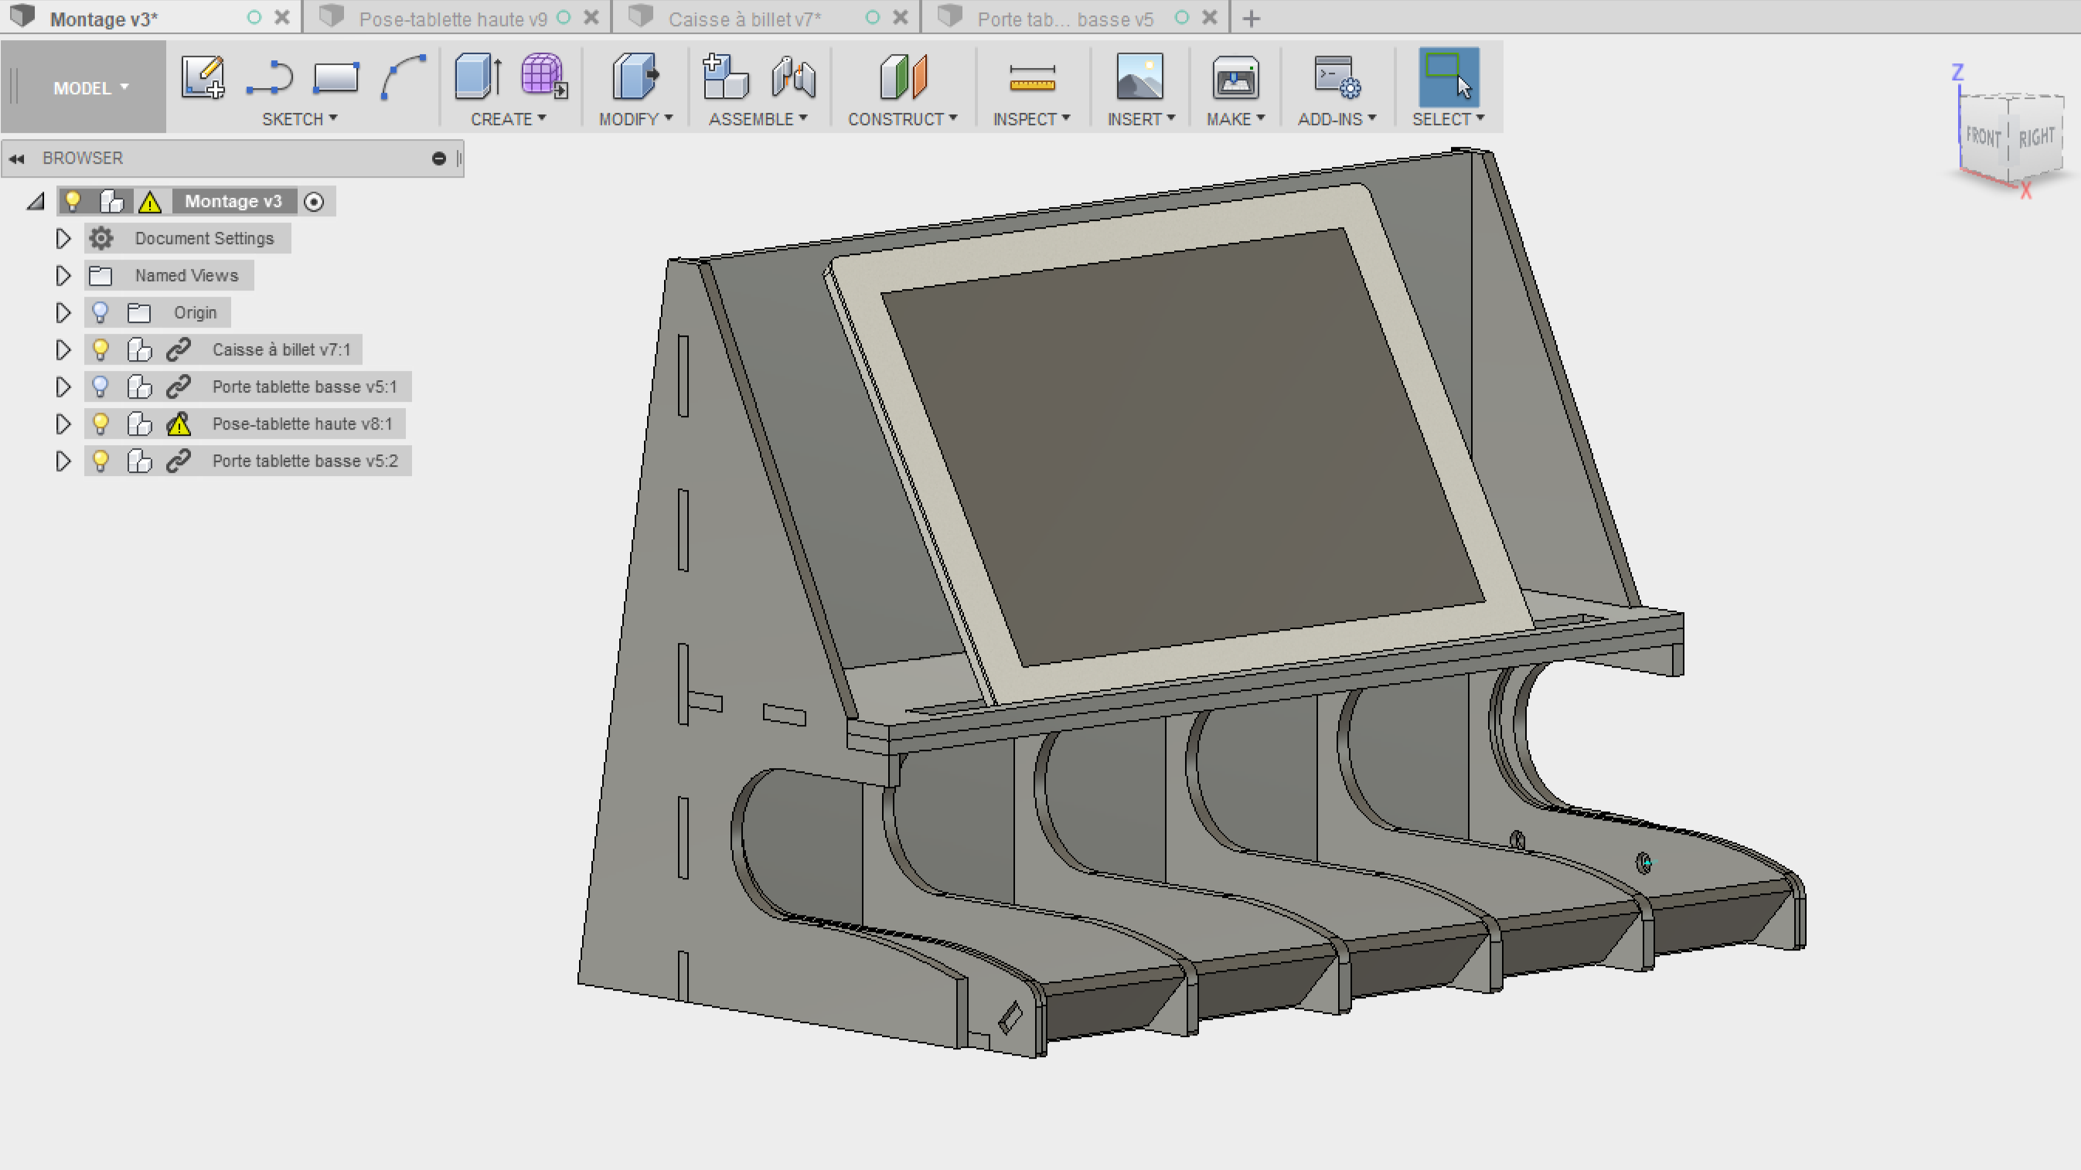Screen dimensions: 2081x1170
Task: Click the Measure ruler icon
Action: pos(1032,77)
